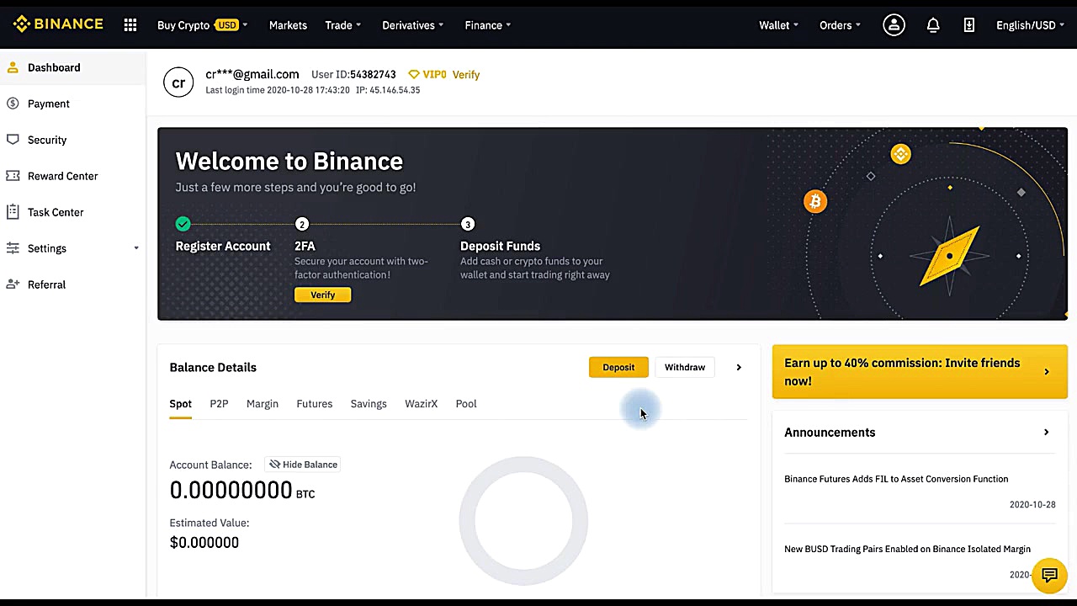
Task: Click the cr avatar circle
Action: (178, 82)
